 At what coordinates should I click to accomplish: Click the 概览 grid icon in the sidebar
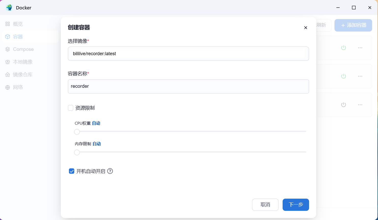point(8,24)
